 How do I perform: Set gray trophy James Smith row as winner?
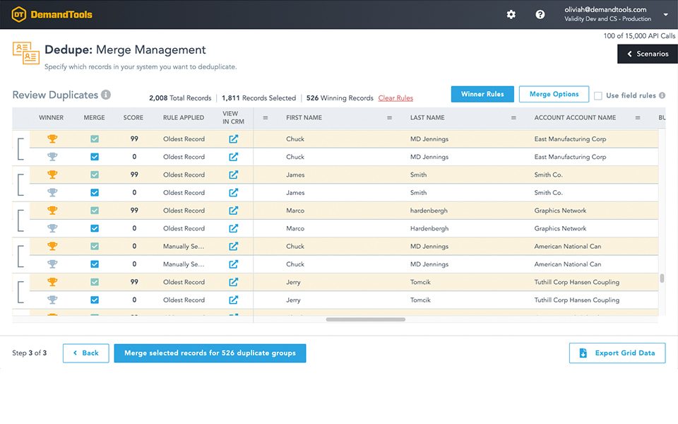point(52,192)
